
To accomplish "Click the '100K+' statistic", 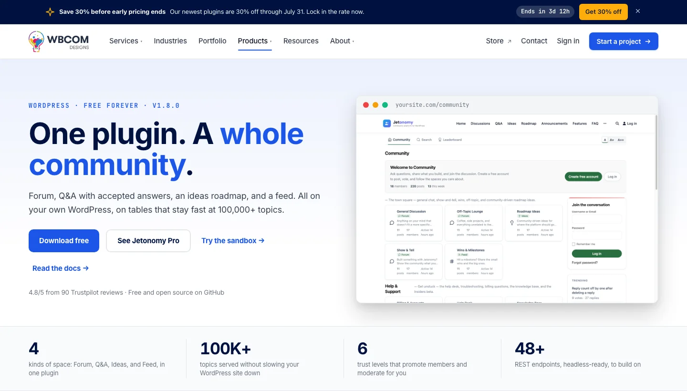I will [x=226, y=349].
